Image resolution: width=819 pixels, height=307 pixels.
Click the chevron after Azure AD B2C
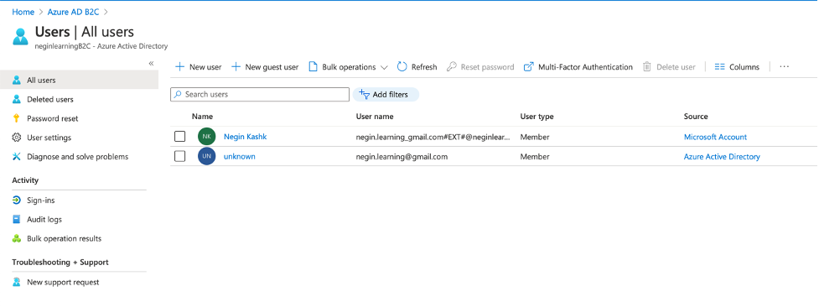tap(106, 12)
